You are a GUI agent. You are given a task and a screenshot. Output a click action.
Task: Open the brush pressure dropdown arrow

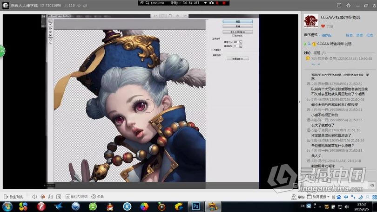pos(241,46)
